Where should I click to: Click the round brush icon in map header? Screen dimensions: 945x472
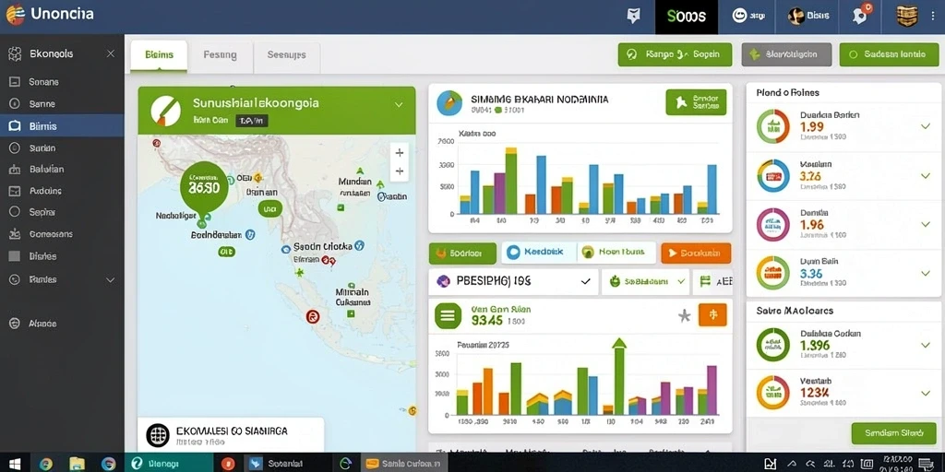tap(165, 111)
